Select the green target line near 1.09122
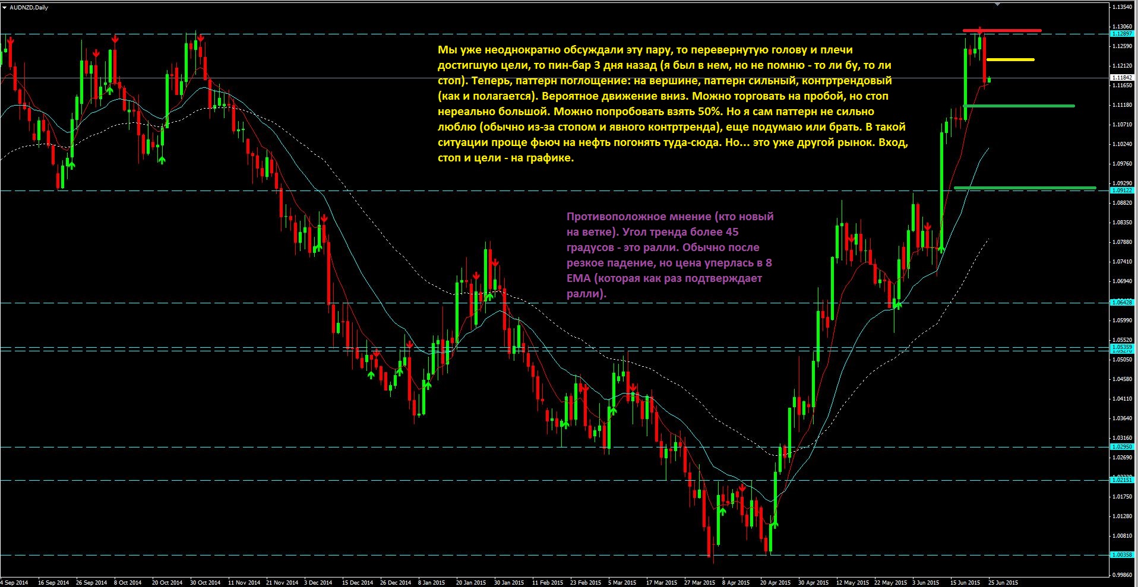The width and height of the screenshot is (1138, 587). pos(1025,188)
